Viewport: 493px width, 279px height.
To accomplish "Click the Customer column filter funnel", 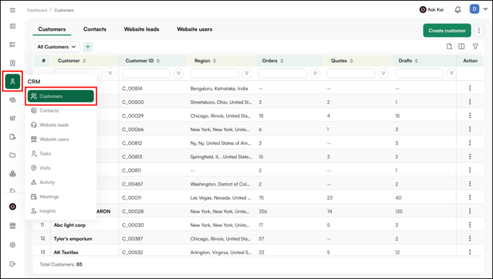I will tap(110, 74).
